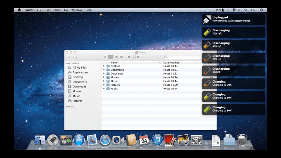Open Mission Control in the Dock

(x=66, y=140)
